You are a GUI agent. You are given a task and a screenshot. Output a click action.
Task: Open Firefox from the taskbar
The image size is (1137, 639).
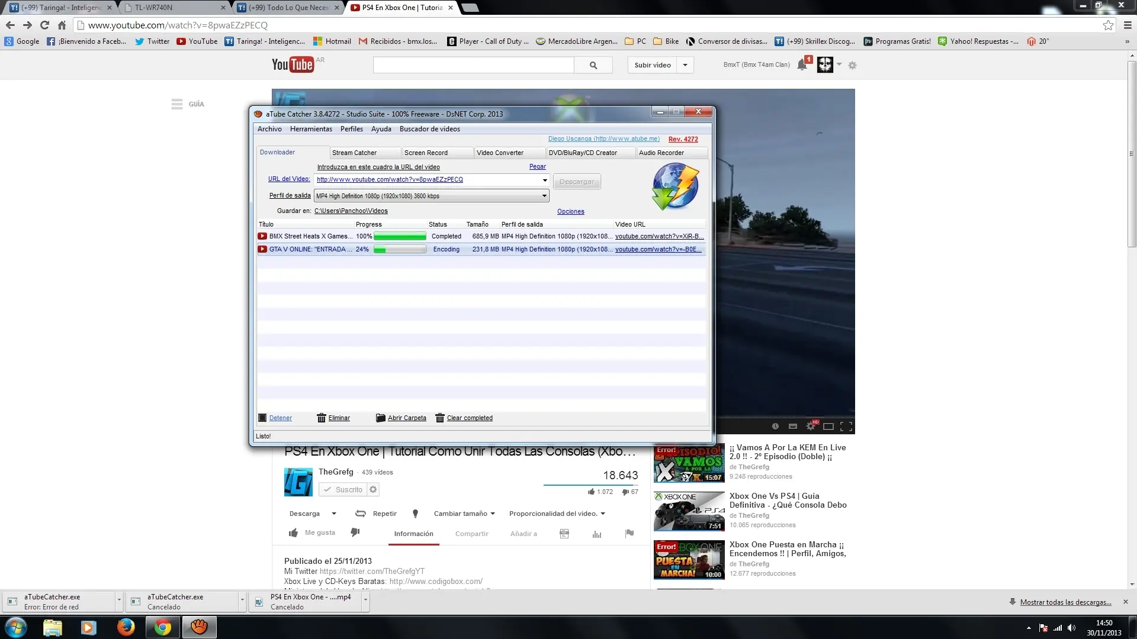pyautogui.click(x=126, y=627)
